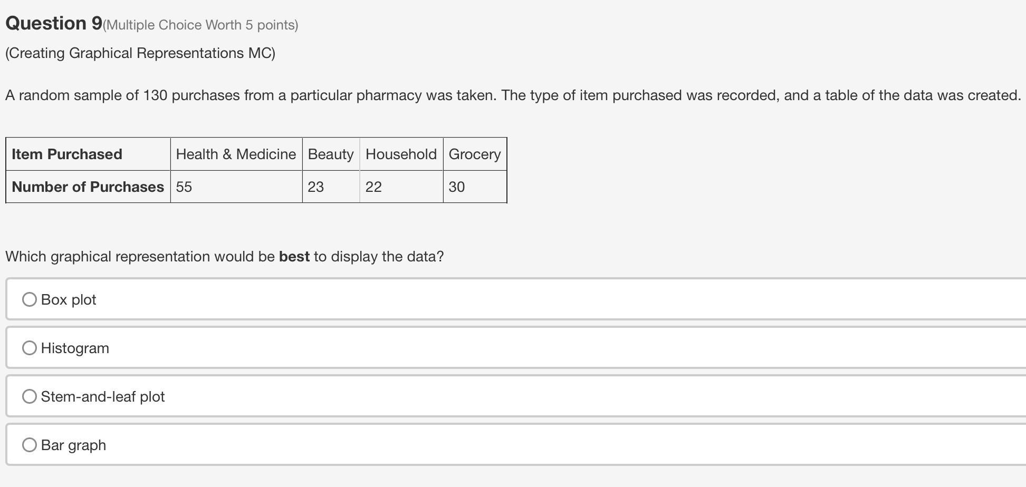Click the bold word best in question
The width and height of the screenshot is (1026, 487).
[x=294, y=257]
